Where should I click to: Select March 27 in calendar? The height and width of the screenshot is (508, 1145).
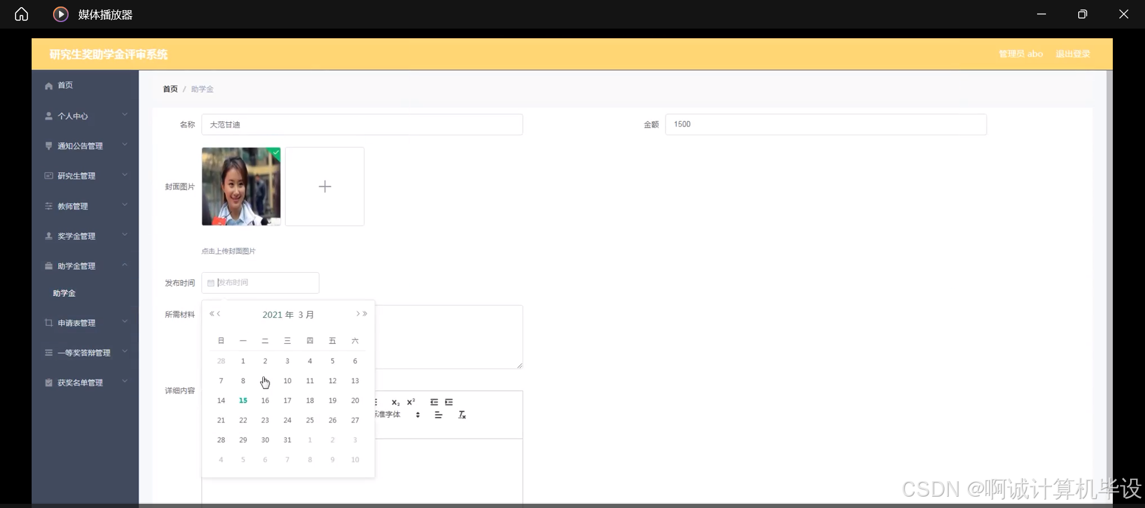[x=355, y=420]
